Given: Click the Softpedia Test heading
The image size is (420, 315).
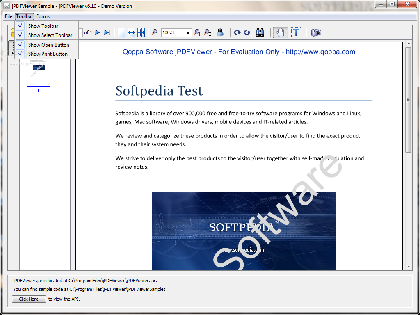Looking at the screenshot, I should point(159,91).
